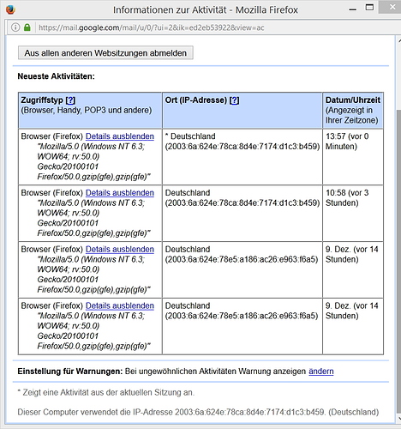The height and width of the screenshot is (429, 401).
Task: Click the scrollbar up arrow
Action: tap(399, 41)
